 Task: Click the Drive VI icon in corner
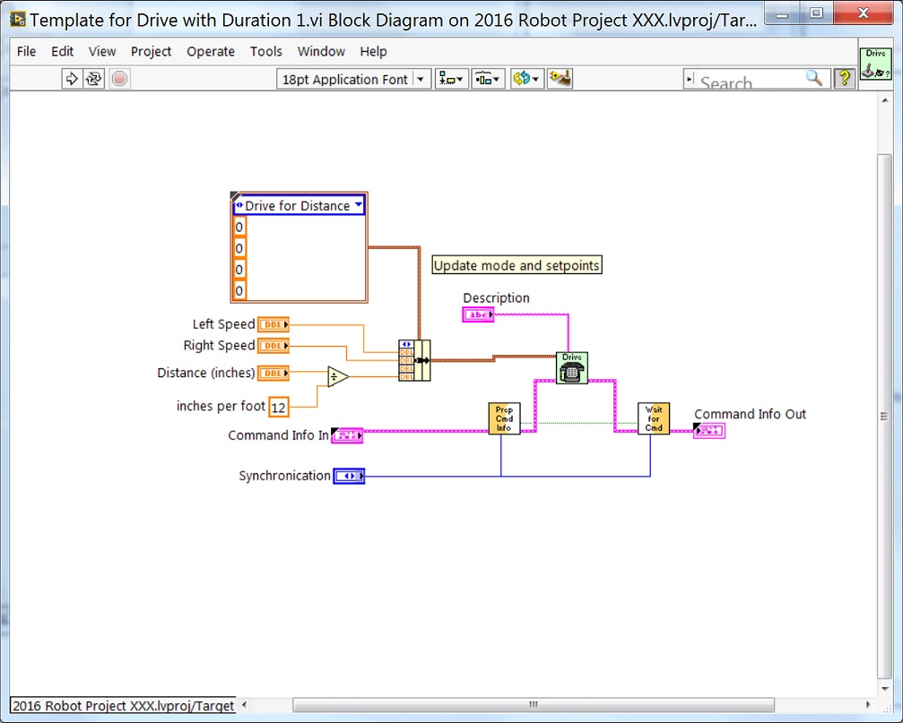[875, 65]
